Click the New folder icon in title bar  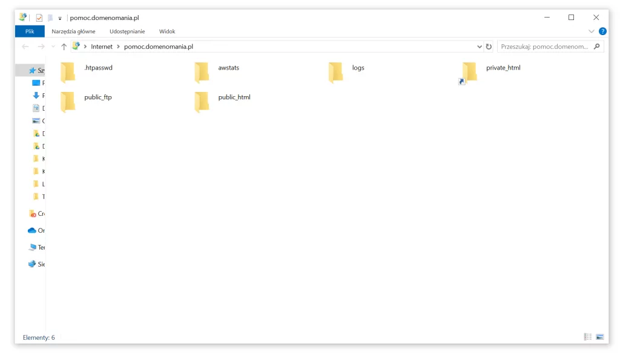coord(50,18)
